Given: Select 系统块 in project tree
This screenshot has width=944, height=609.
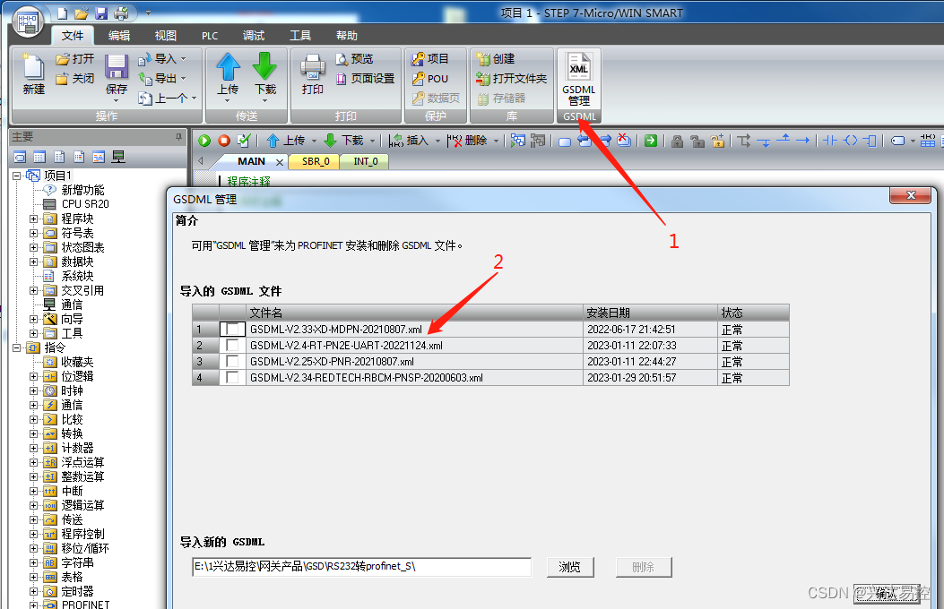Looking at the screenshot, I should tap(77, 277).
